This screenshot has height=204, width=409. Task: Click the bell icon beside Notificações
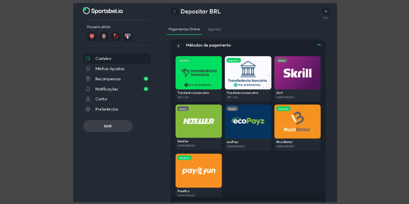tap(88, 89)
